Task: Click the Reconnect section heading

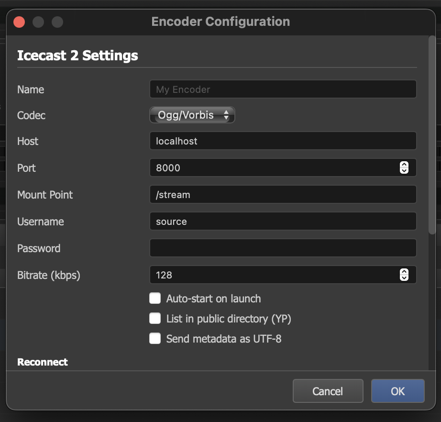Action: click(43, 362)
